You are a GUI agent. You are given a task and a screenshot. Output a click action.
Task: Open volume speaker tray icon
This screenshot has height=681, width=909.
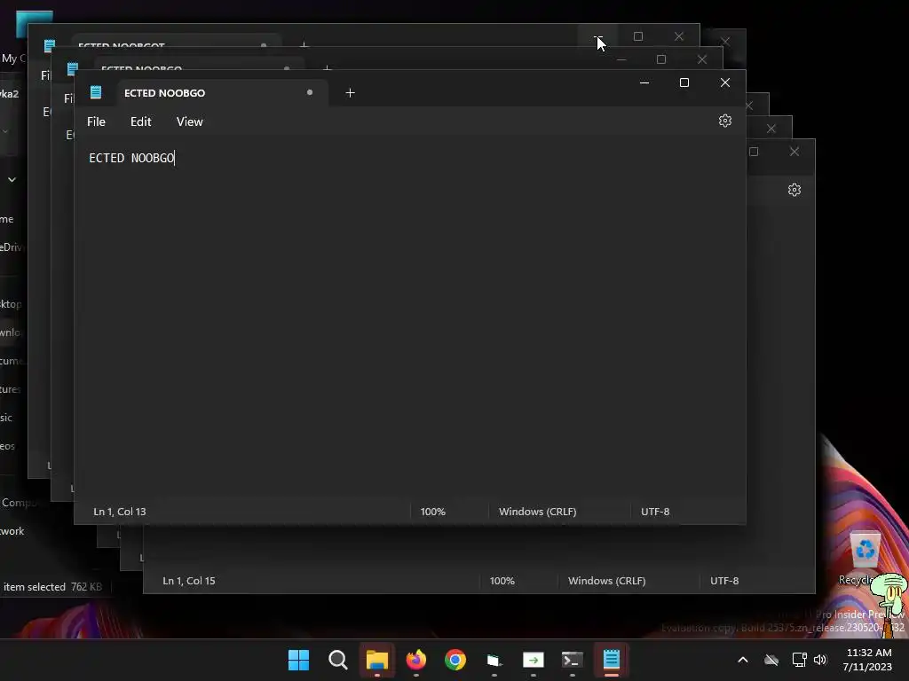819,660
